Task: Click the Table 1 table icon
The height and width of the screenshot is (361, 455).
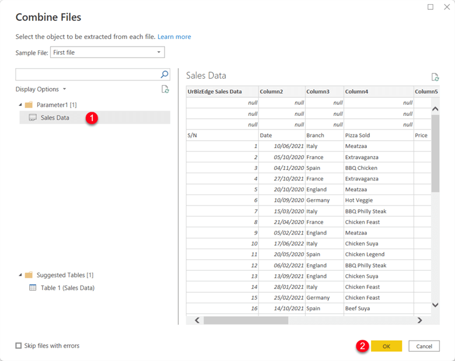Action: click(x=33, y=288)
